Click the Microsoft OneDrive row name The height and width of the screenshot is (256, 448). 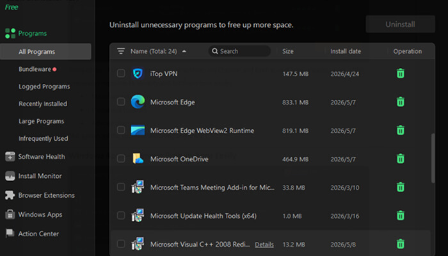[179, 159]
